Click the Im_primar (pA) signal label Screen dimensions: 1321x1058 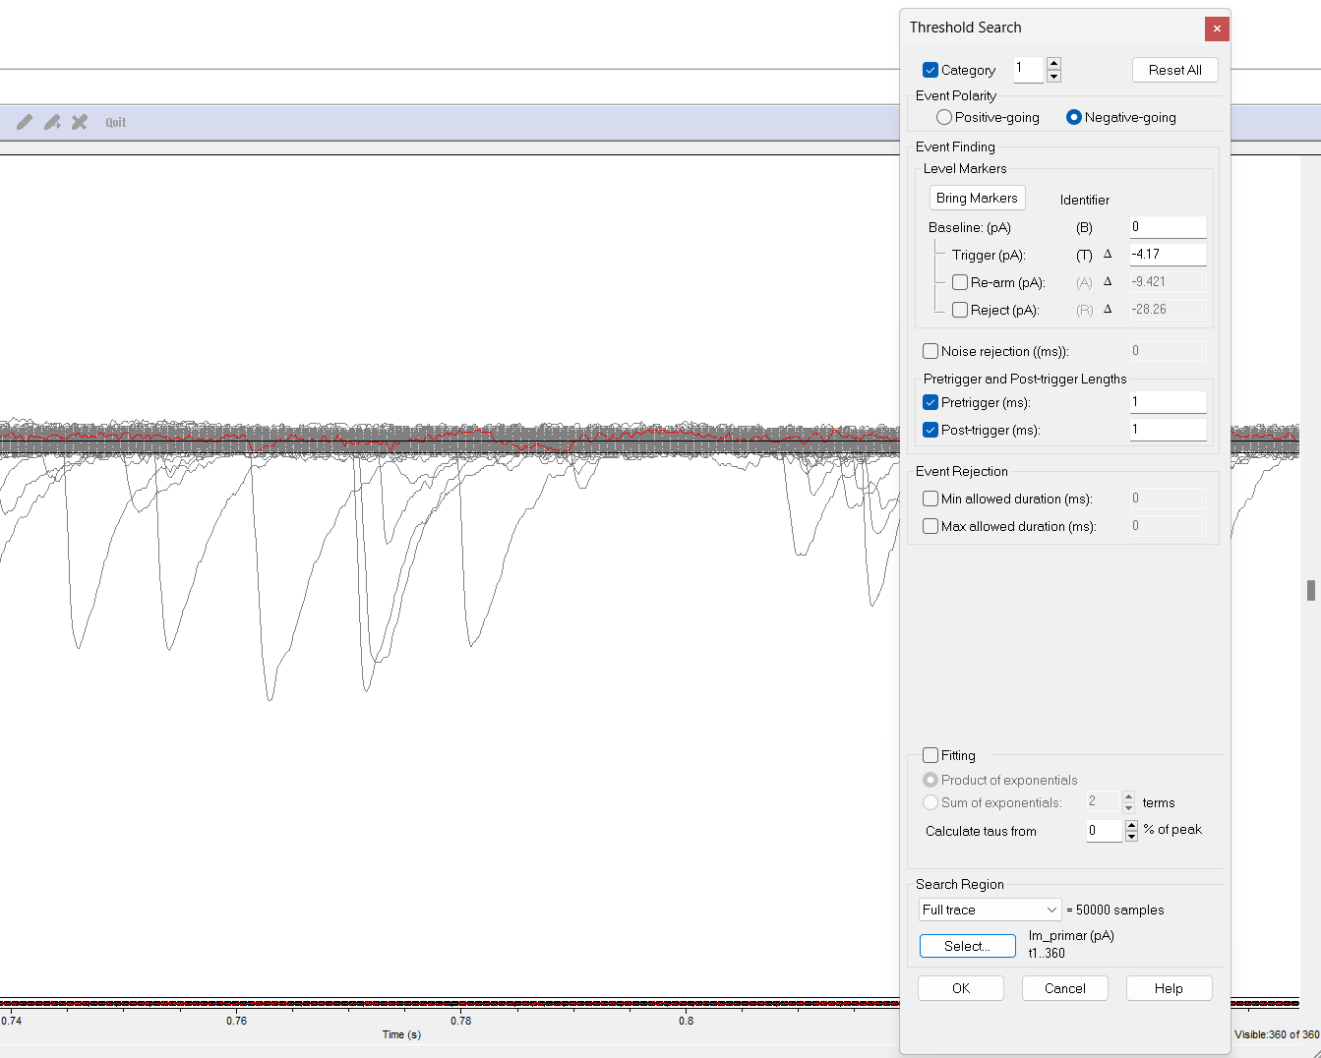pos(1071,935)
